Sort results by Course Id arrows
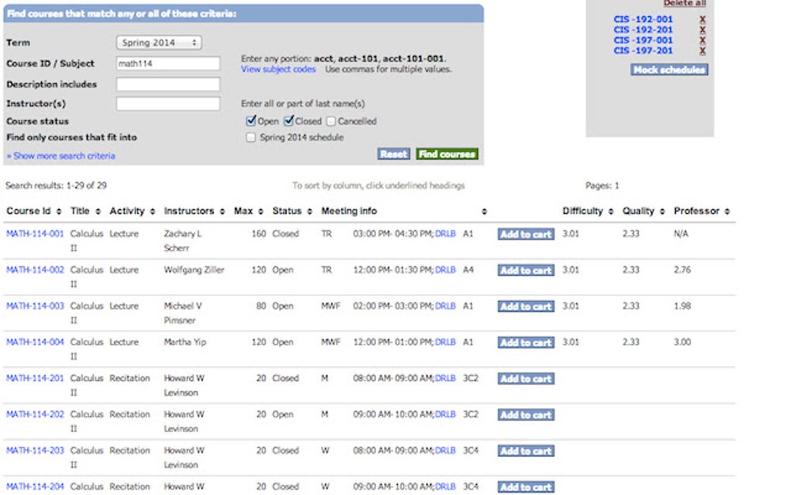Image resolution: width=791 pixels, height=495 pixels. pyautogui.click(x=58, y=211)
